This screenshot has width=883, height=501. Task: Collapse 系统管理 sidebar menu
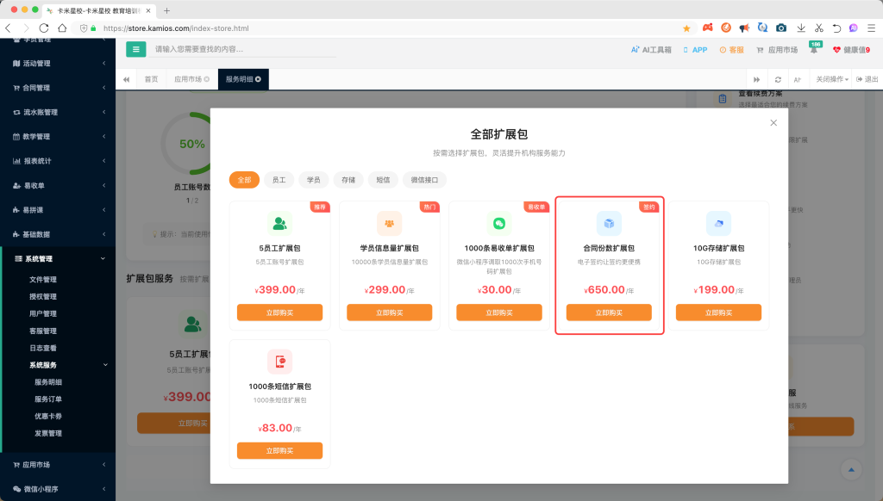(58, 258)
